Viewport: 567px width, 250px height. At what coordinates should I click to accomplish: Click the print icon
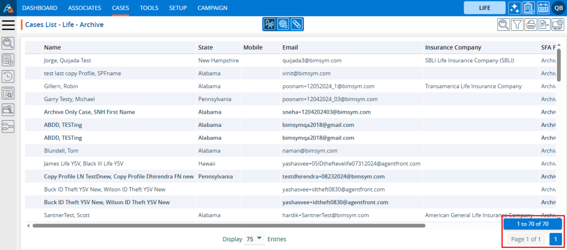(x=531, y=24)
